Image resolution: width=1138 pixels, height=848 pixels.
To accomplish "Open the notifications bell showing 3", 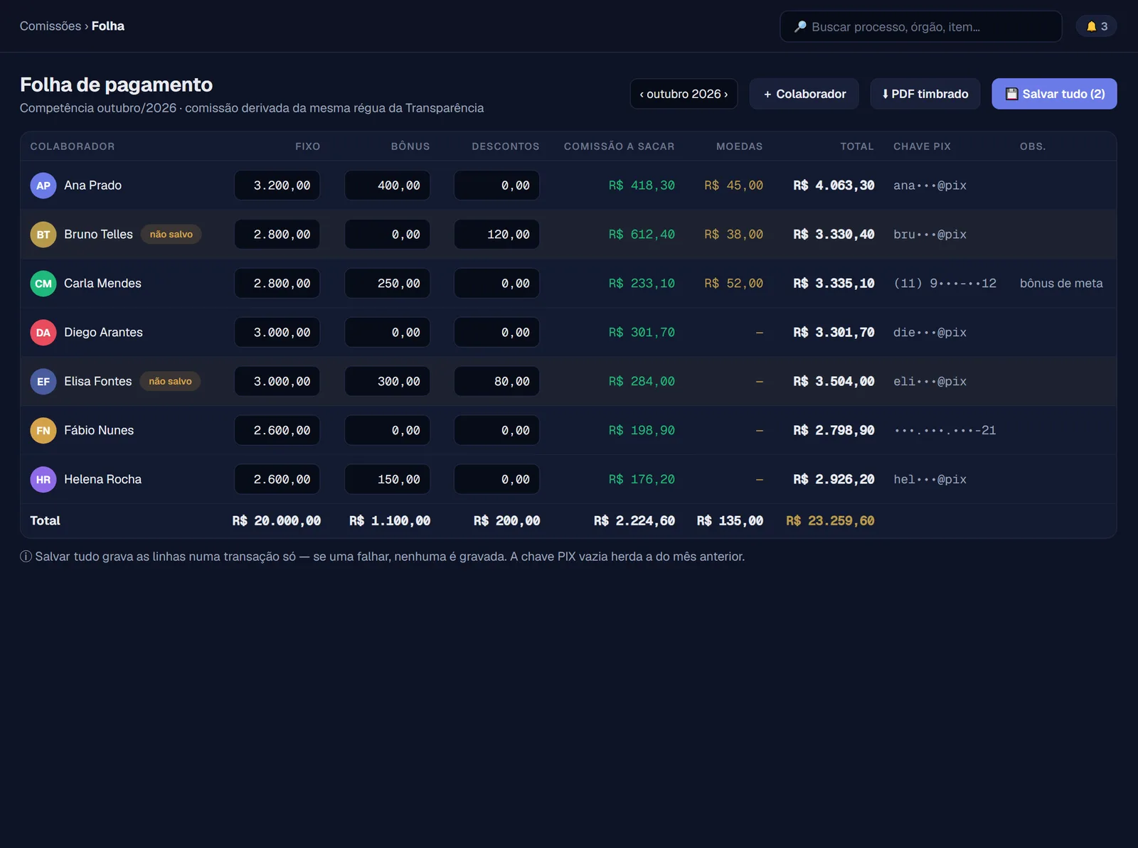I will click(1096, 26).
